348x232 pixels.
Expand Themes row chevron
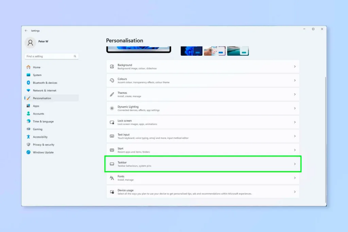295,94
